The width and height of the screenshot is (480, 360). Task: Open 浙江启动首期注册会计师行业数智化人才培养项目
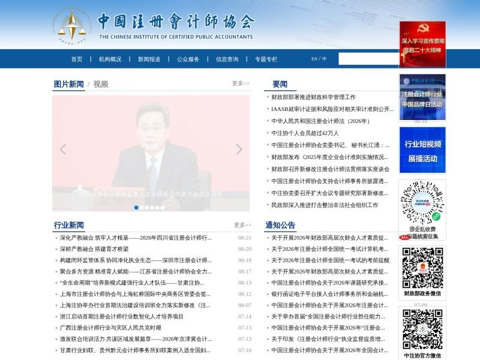[122, 317]
